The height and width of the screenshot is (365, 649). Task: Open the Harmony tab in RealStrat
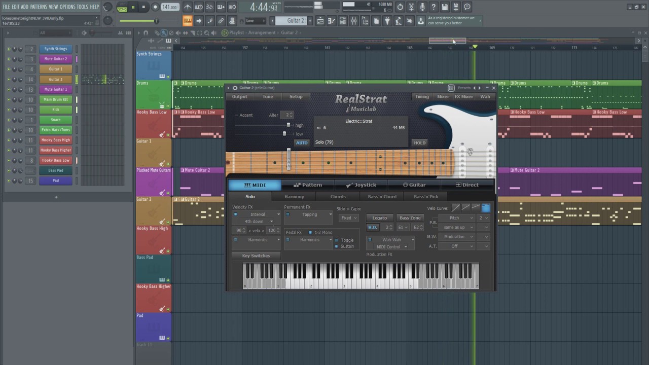point(295,197)
